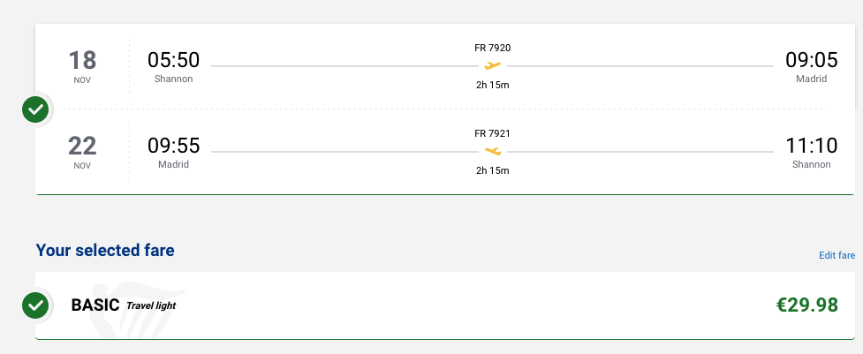Select the BASIC fare name
The image size is (863, 354).
(x=95, y=305)
